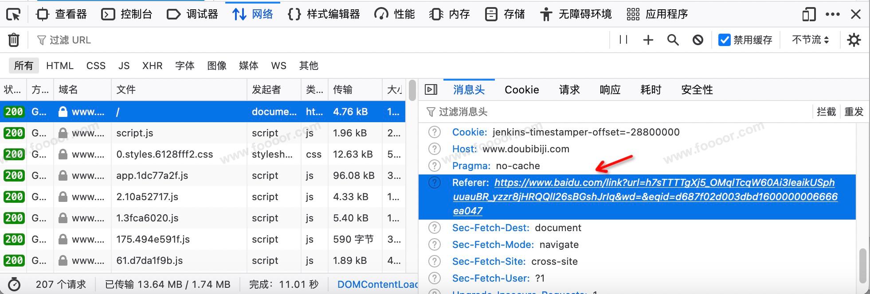The image size is (870, 294).
Task: Click the element picker icon
Action: pos(14,15)
